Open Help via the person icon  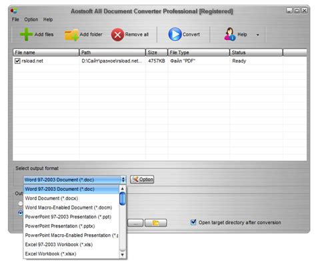(229, 34)
